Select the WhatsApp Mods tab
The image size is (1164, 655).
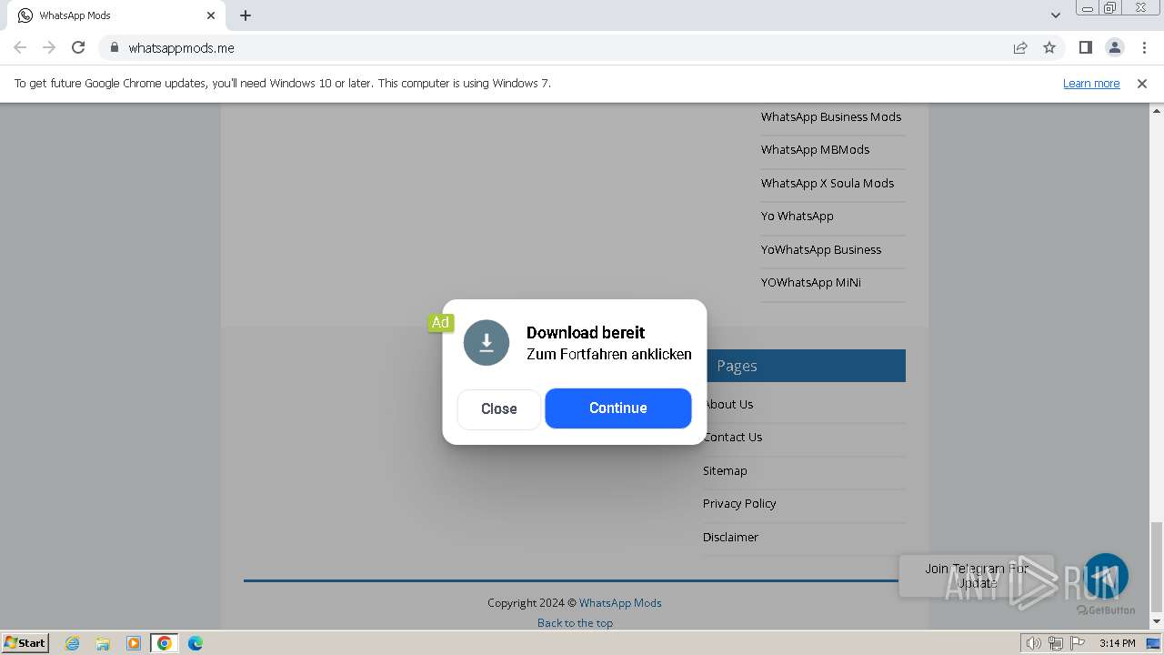pos(115,15)
